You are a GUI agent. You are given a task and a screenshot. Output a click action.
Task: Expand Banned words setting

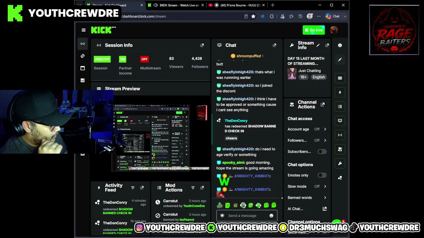click(x=307, y=198)
